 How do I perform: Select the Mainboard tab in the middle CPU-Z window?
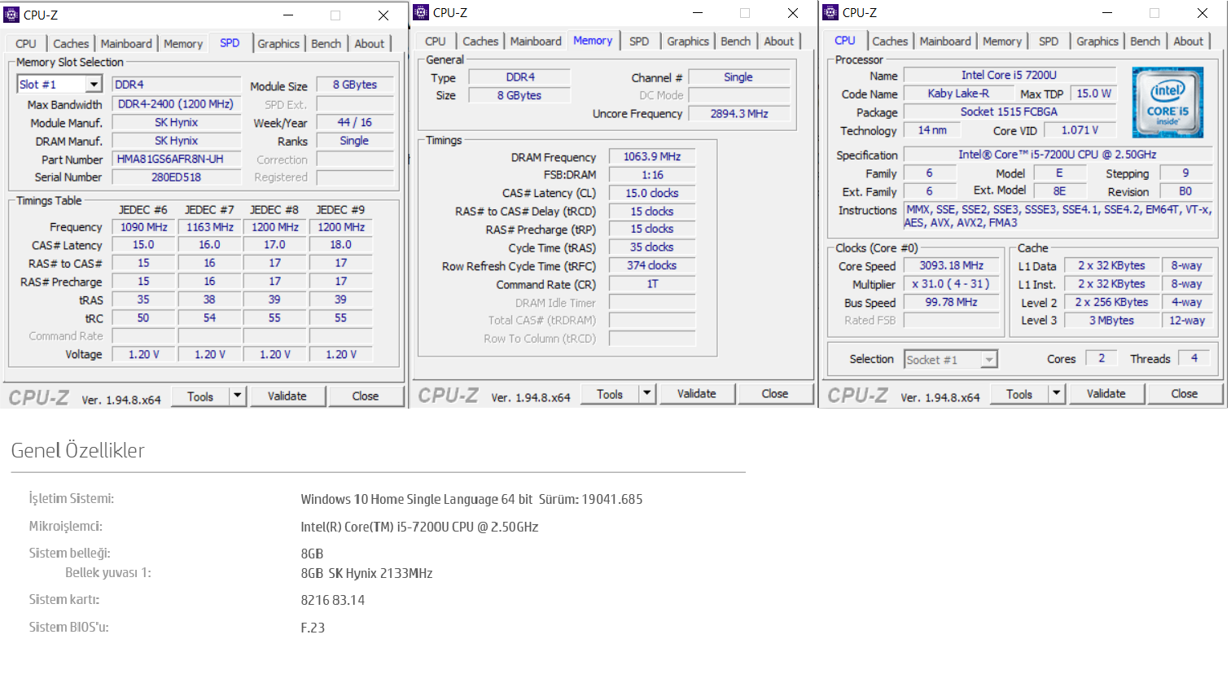(536, 42)
